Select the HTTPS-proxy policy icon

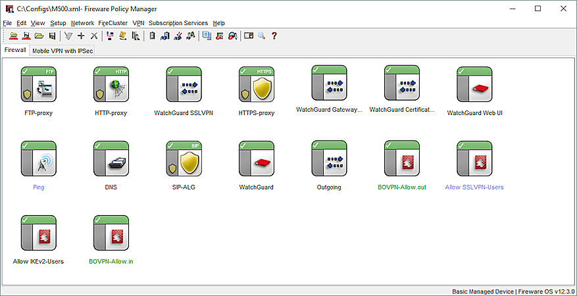256,84
